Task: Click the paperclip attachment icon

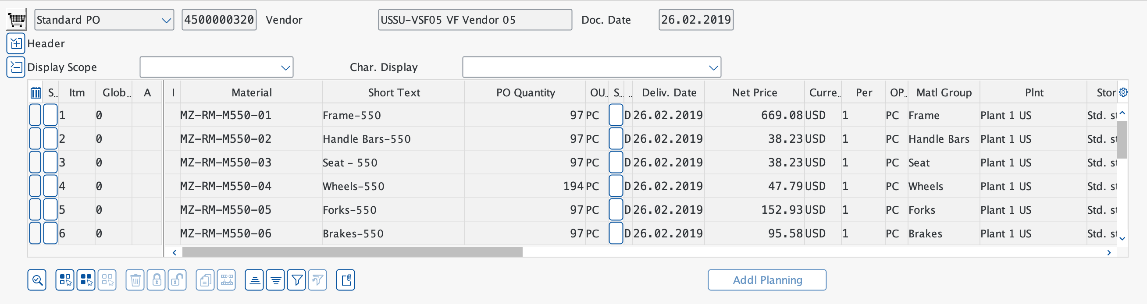Action: coord(346,280)
